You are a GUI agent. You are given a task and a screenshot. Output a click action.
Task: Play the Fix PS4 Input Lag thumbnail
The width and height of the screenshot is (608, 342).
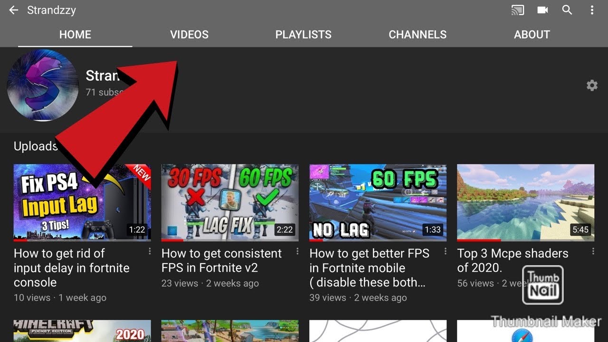coord(82,203)
